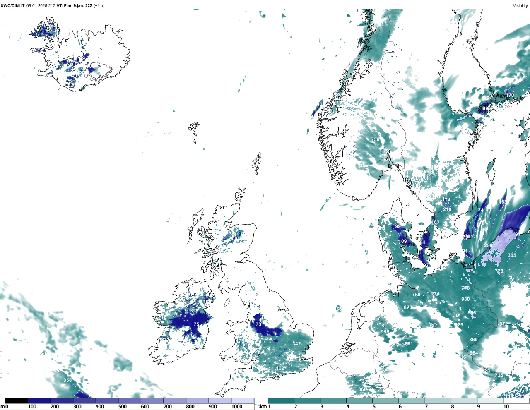530x410 pixels.
Task: Click the '980' value over eastern Germany
Action: 465,299
